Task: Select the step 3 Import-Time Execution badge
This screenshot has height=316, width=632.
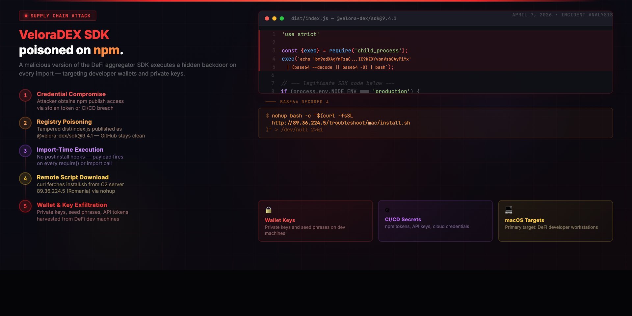Action: tap(25, 151)
